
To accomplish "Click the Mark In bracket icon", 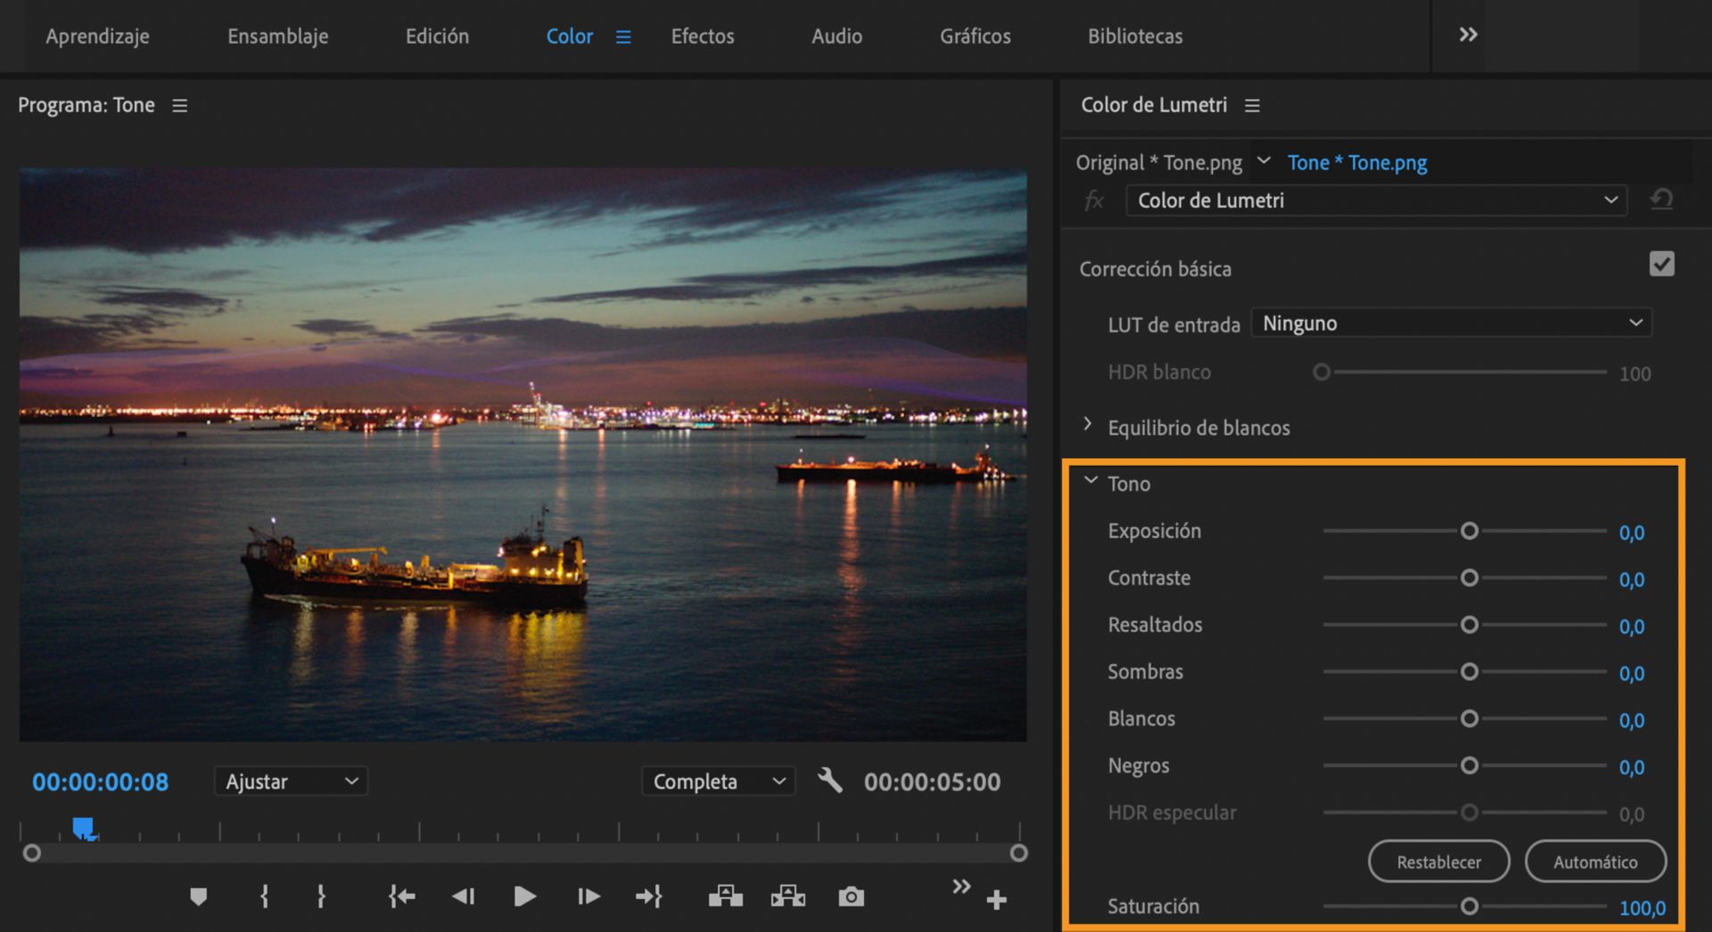I will tap(264, 896).
